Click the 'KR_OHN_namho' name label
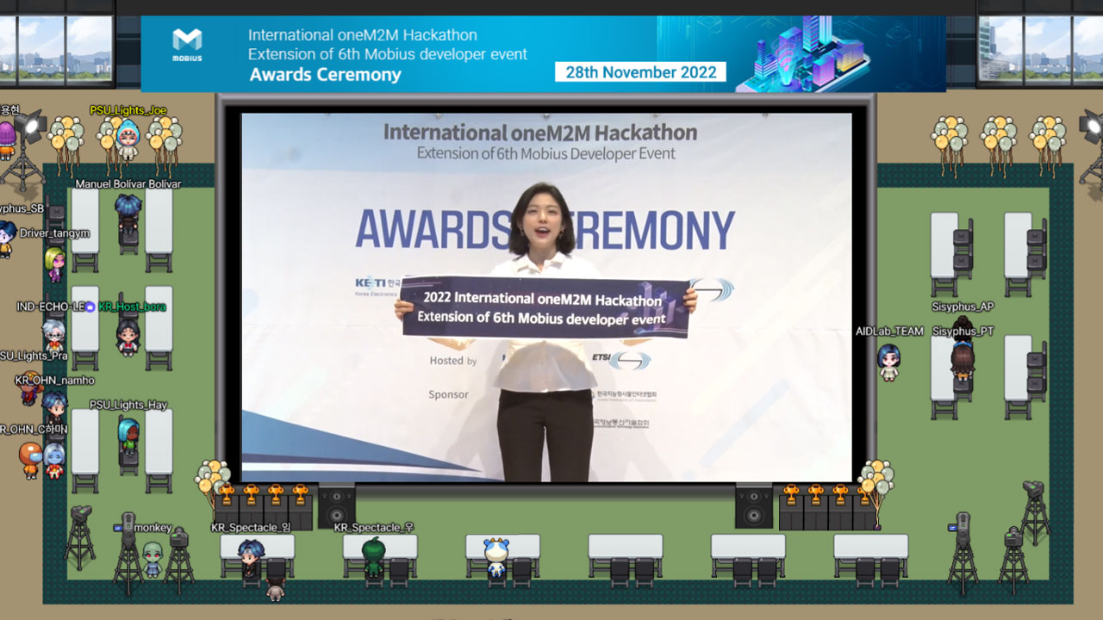The width and height of the screenshot is (1103, 620). (x=54, y=380)
